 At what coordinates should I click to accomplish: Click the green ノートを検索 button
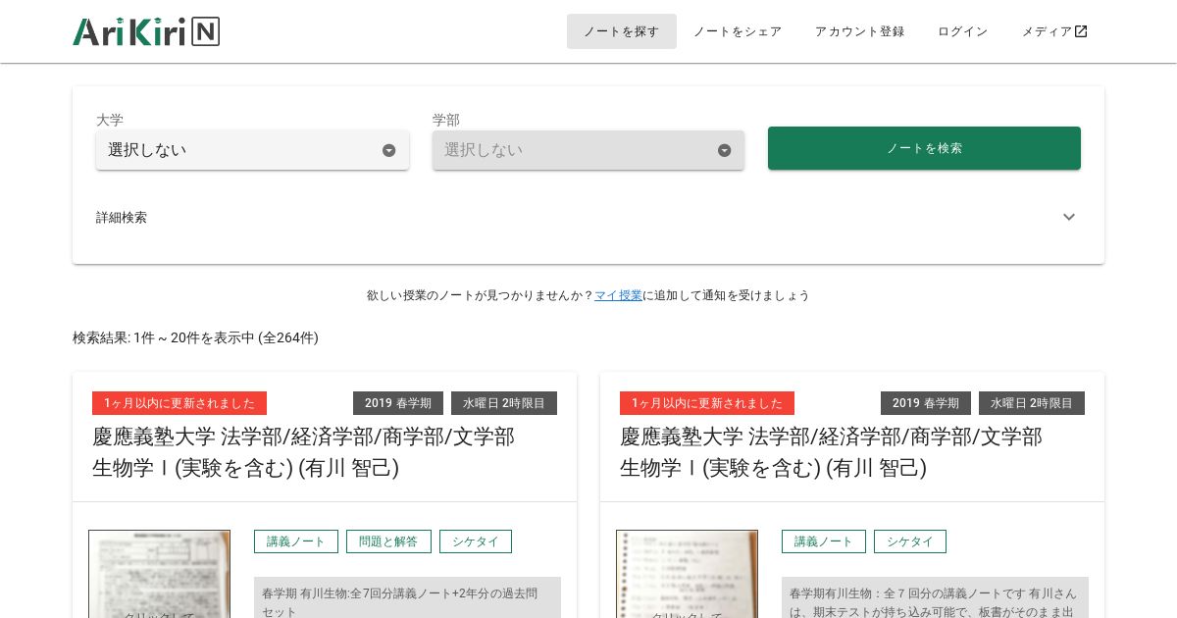click(924, 148)
